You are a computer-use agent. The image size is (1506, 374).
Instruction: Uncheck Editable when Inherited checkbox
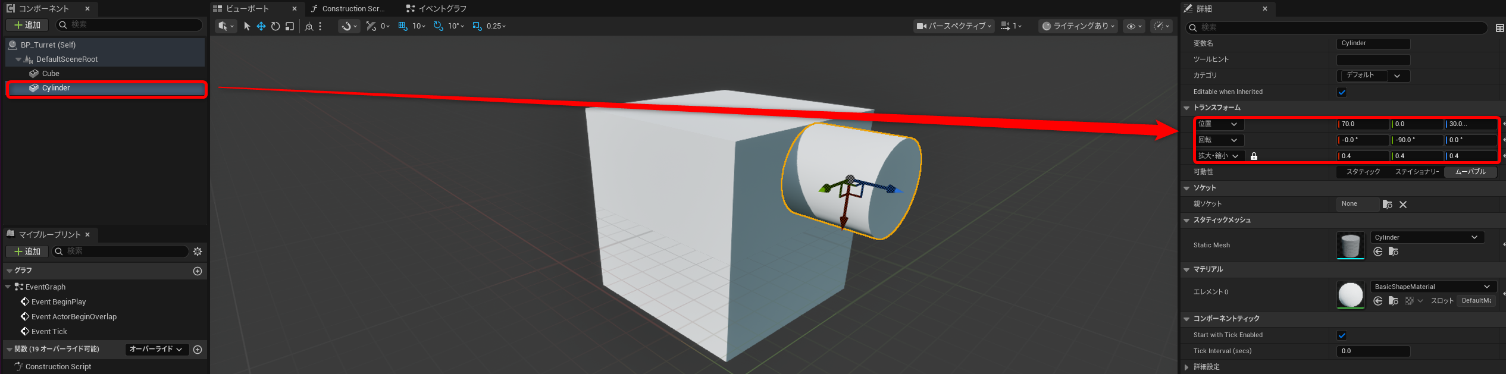(1342, 92)
